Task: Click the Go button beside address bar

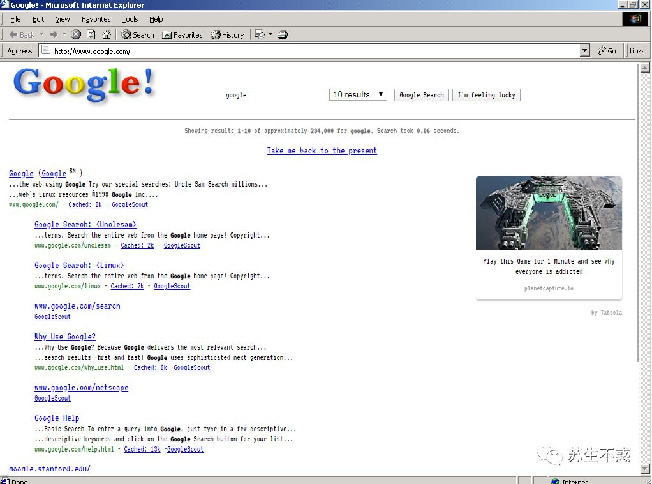Action: (x=607, y=51)
